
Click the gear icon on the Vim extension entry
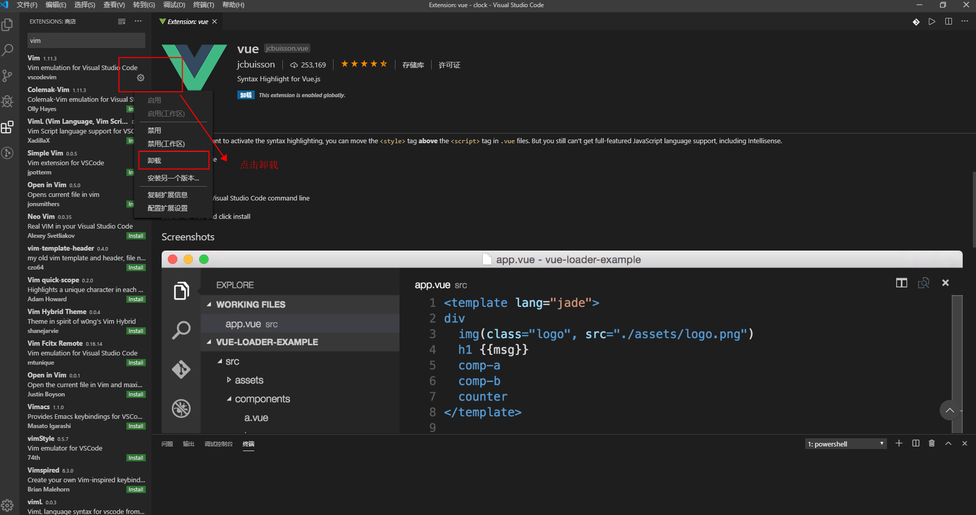click(140, 78)
